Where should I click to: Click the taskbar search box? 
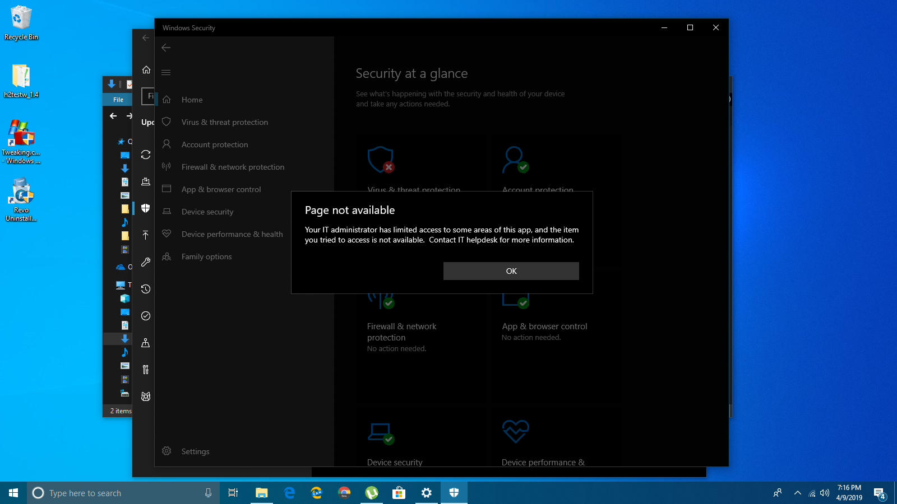[123, 493]
